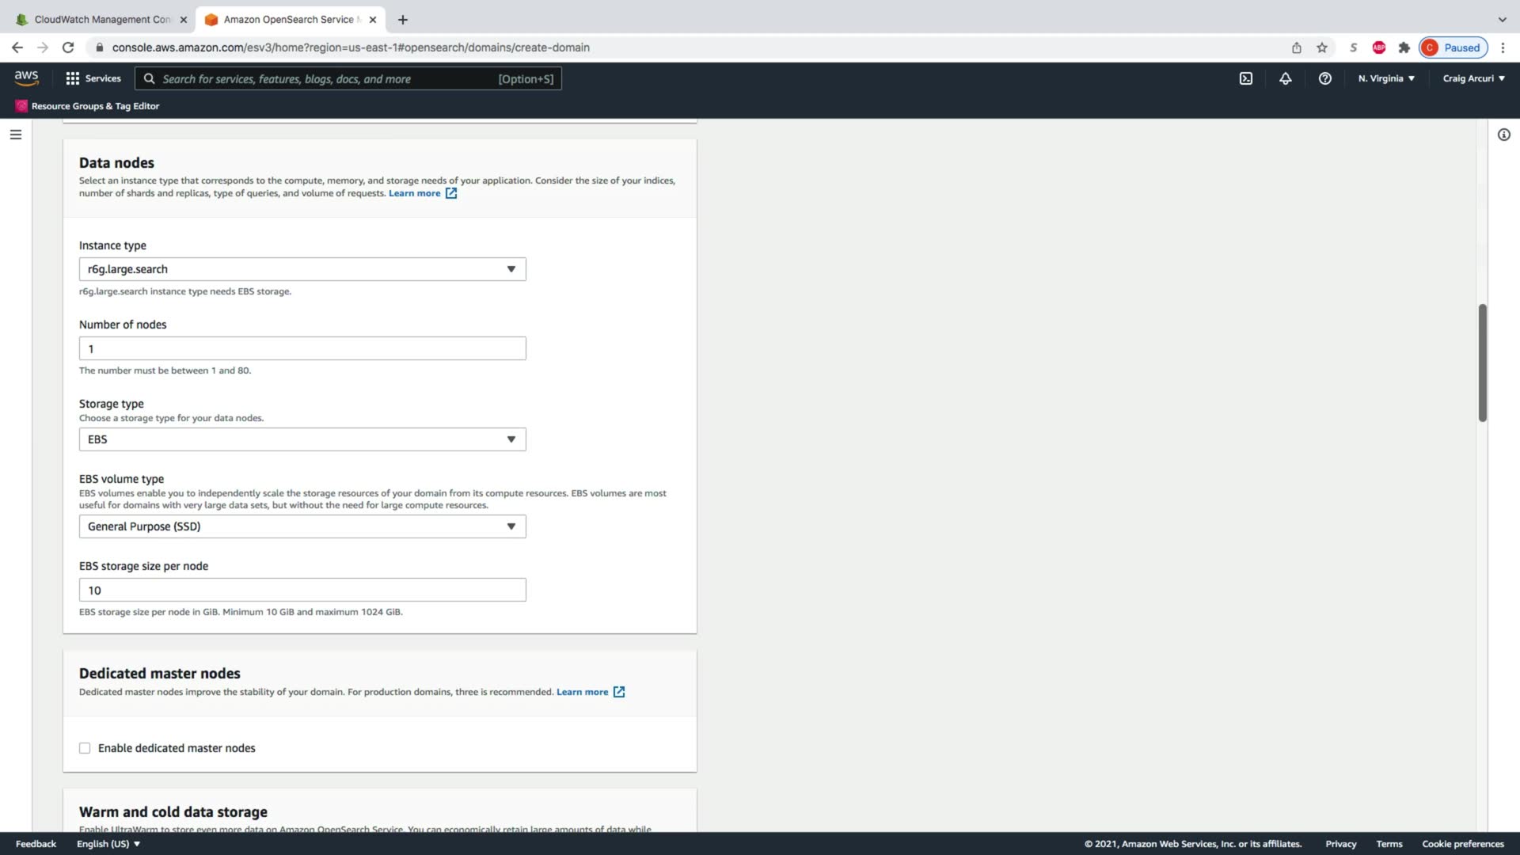Open the N. Virginia region selector
1520x855 pixels.
pyautogui.click(x=1386, y=78)
